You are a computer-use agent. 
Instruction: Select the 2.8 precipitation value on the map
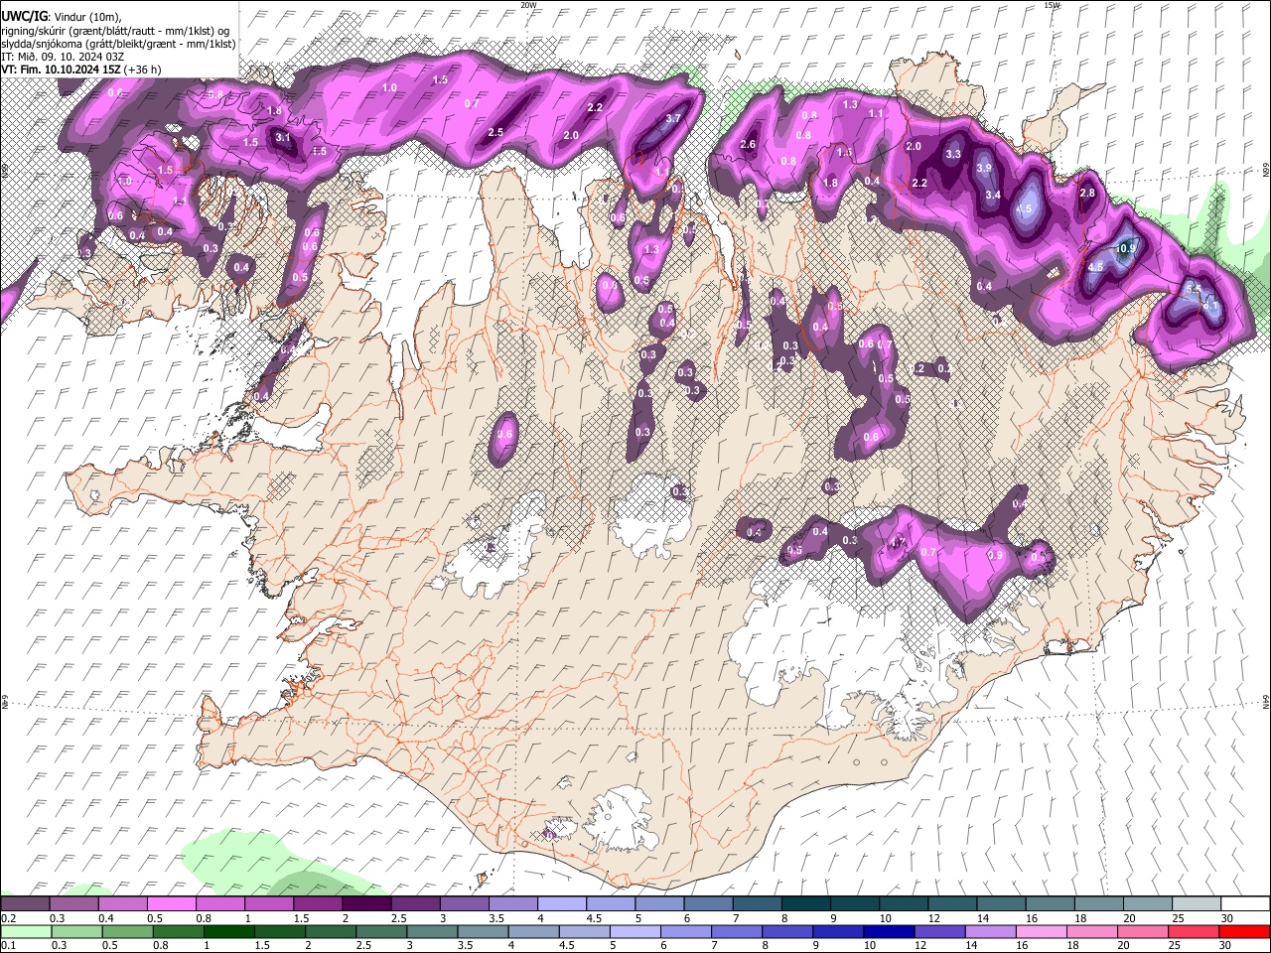click(1086, 193)
